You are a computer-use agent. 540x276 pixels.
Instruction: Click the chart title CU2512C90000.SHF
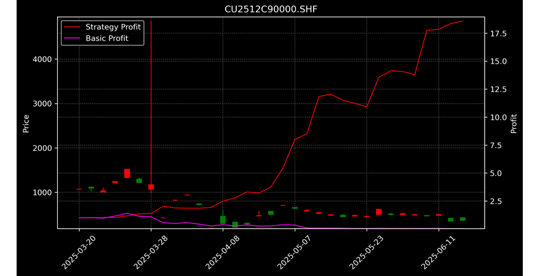tap(271, 9)
